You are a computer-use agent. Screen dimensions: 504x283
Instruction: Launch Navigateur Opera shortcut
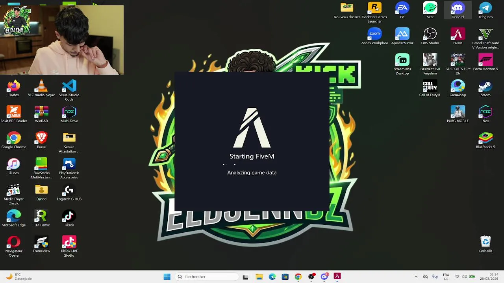coord(13,246)
